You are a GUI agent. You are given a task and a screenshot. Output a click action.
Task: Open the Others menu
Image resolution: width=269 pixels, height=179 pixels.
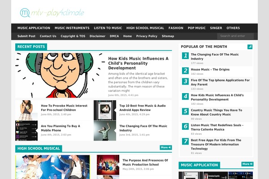point(233,28)
